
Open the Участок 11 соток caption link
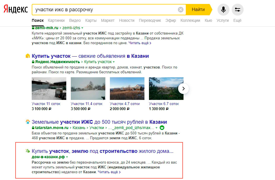pyautogui.click(x=46, y=104)
